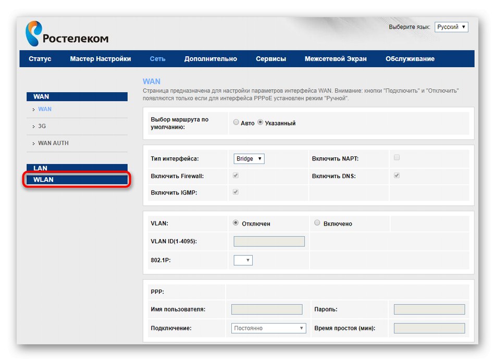The height and width of the screenshot is (361, 495).
Task: Open the Статус menu tab
Action: click(40, 59)
